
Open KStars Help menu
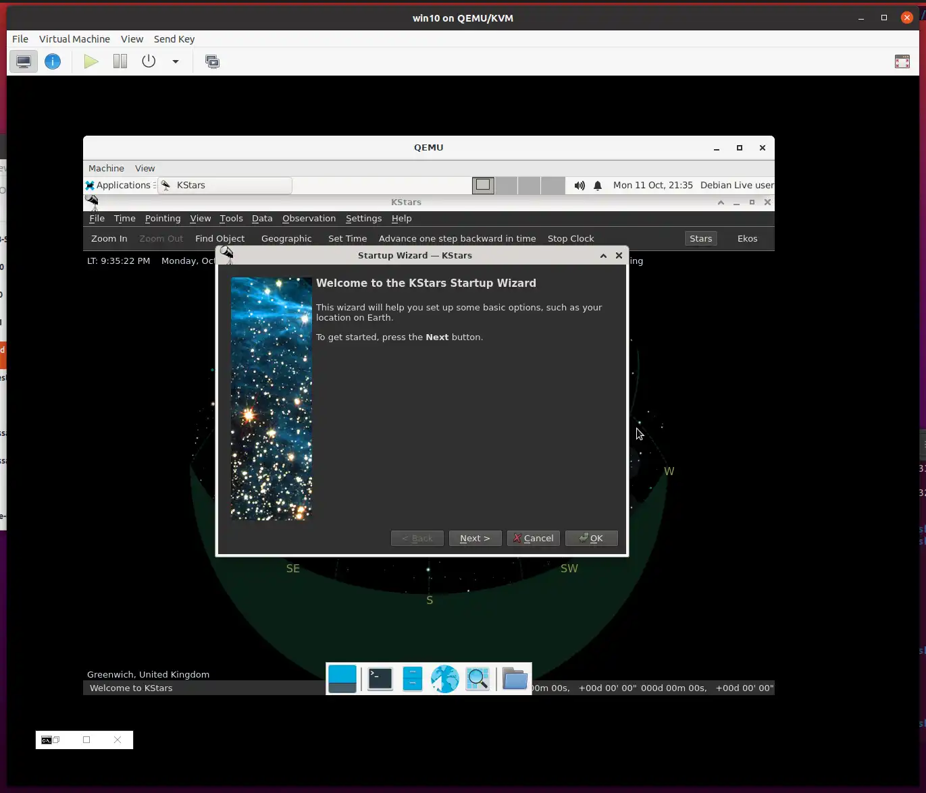click(401, 218)
